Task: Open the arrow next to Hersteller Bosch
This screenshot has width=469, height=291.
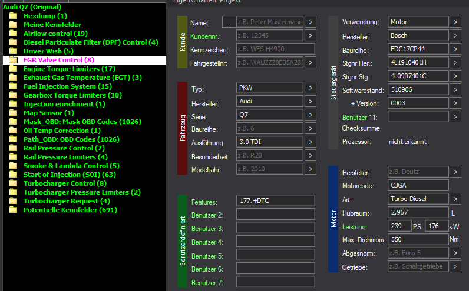Action: click(455, 35)
